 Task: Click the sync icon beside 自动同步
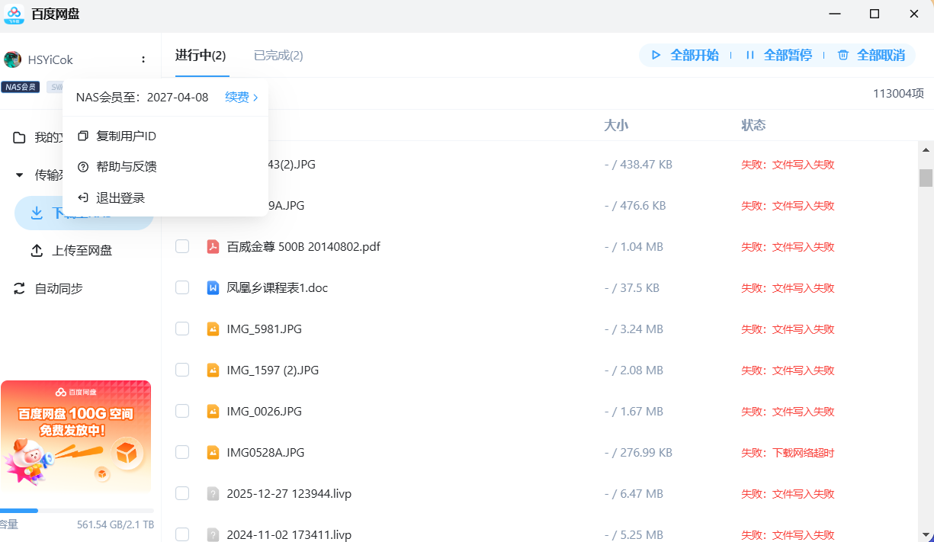tap(20, 289)
